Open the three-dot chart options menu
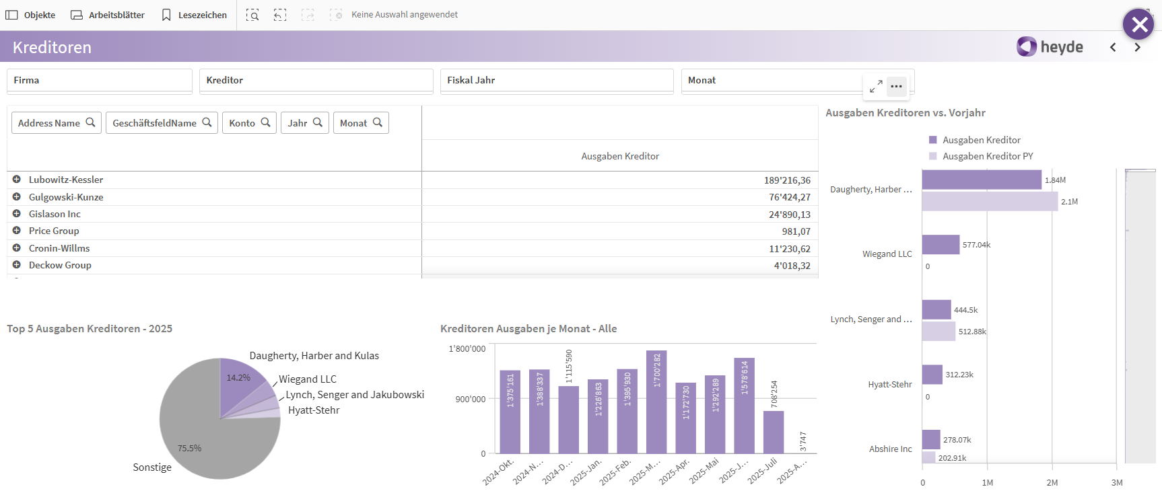 point(896,87)
